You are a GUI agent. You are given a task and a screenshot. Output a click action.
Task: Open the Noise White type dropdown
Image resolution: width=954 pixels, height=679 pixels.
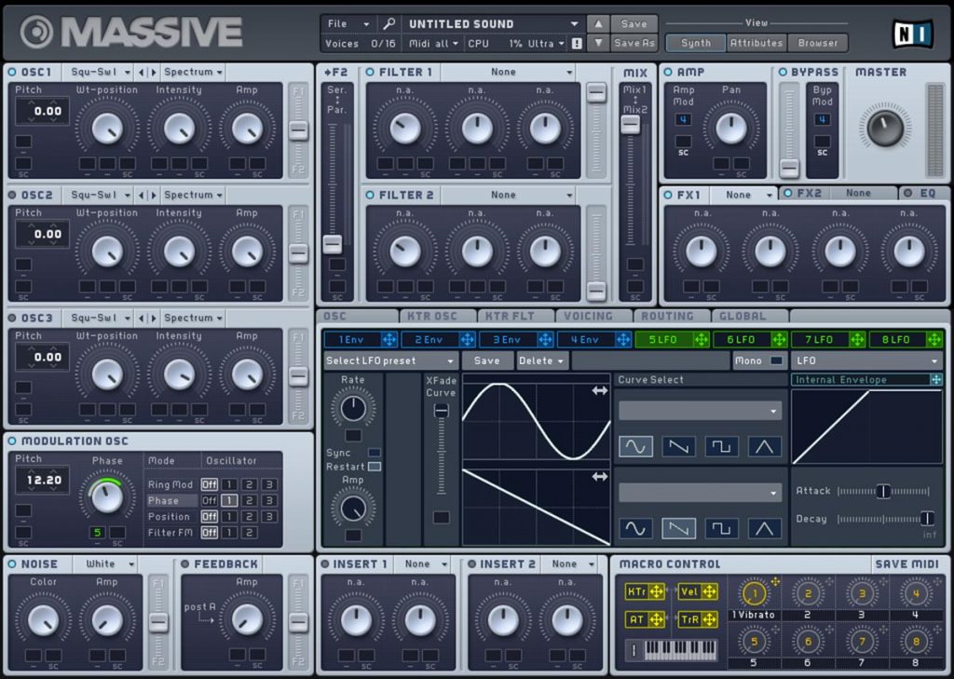click(104, 564)
